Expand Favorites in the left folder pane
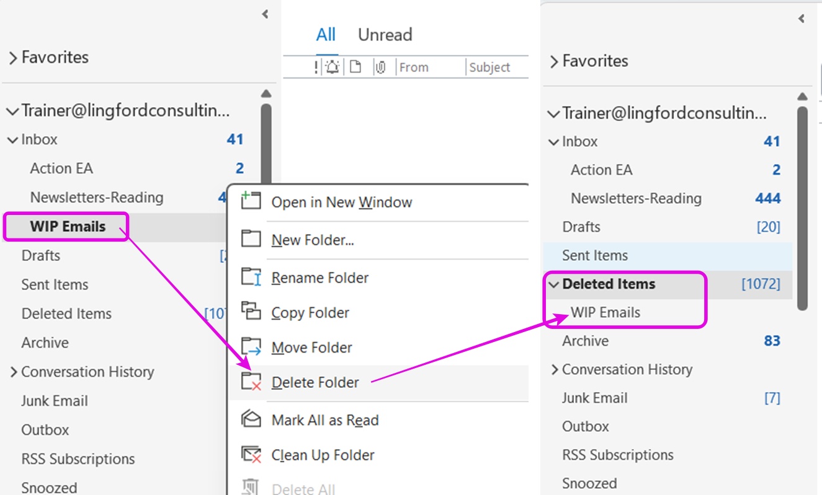 [13, 58]
